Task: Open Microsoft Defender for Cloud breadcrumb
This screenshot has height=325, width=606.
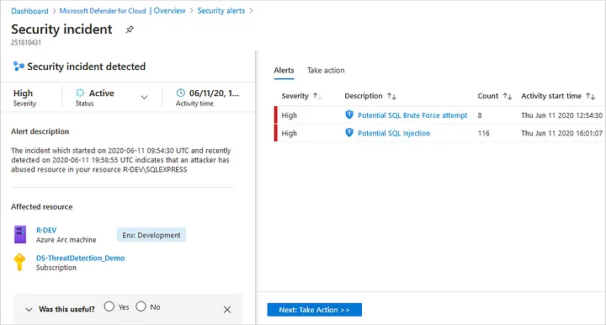Action: pos(103,11)
